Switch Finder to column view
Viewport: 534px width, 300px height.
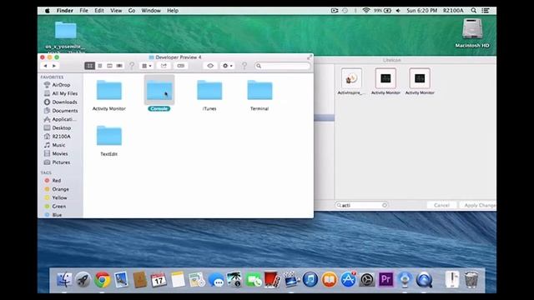point(109,66)
